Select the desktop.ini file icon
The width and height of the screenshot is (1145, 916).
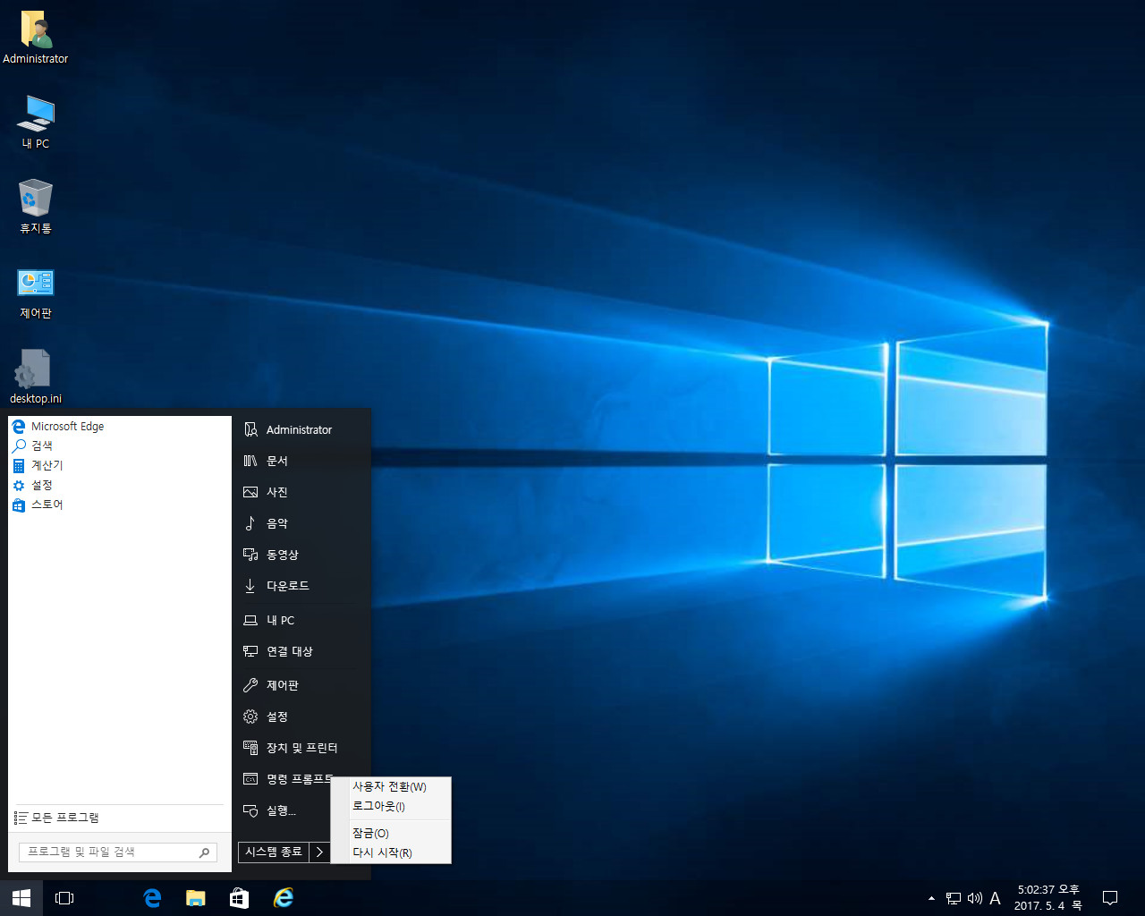(36, 377)
